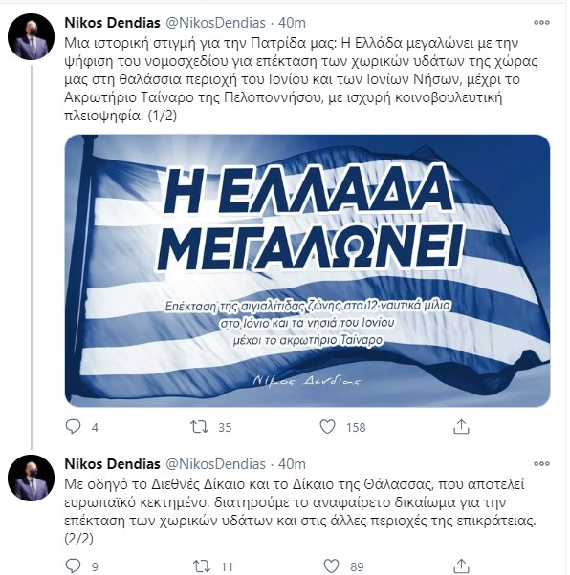
Task: Reply to the first tweet (4 replies)
Action: tap(73, 427)
